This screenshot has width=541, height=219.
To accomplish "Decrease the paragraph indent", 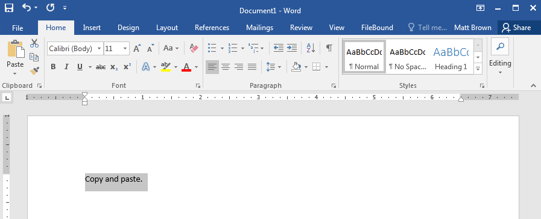I will click(x=279, y=48).
